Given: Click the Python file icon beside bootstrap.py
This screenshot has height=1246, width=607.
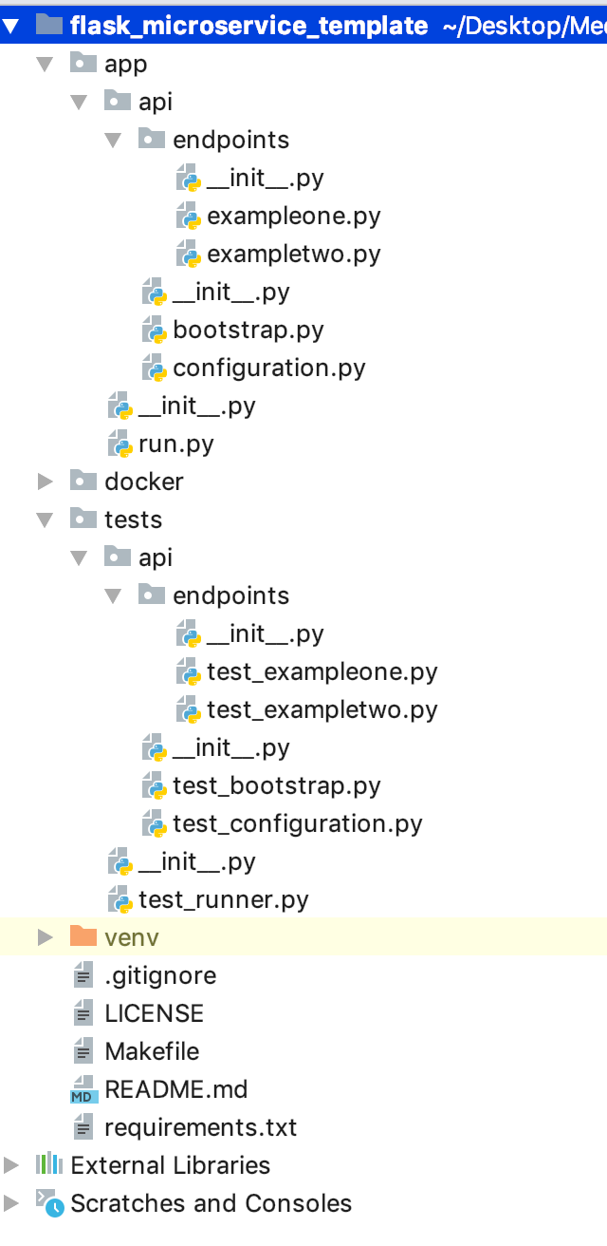Looking at the screenshot, I should click(156, 330).
